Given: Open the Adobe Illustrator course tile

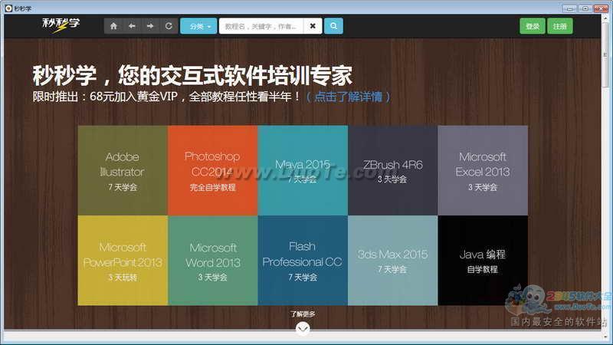Looking at the screenshot, I should point(123,170).
